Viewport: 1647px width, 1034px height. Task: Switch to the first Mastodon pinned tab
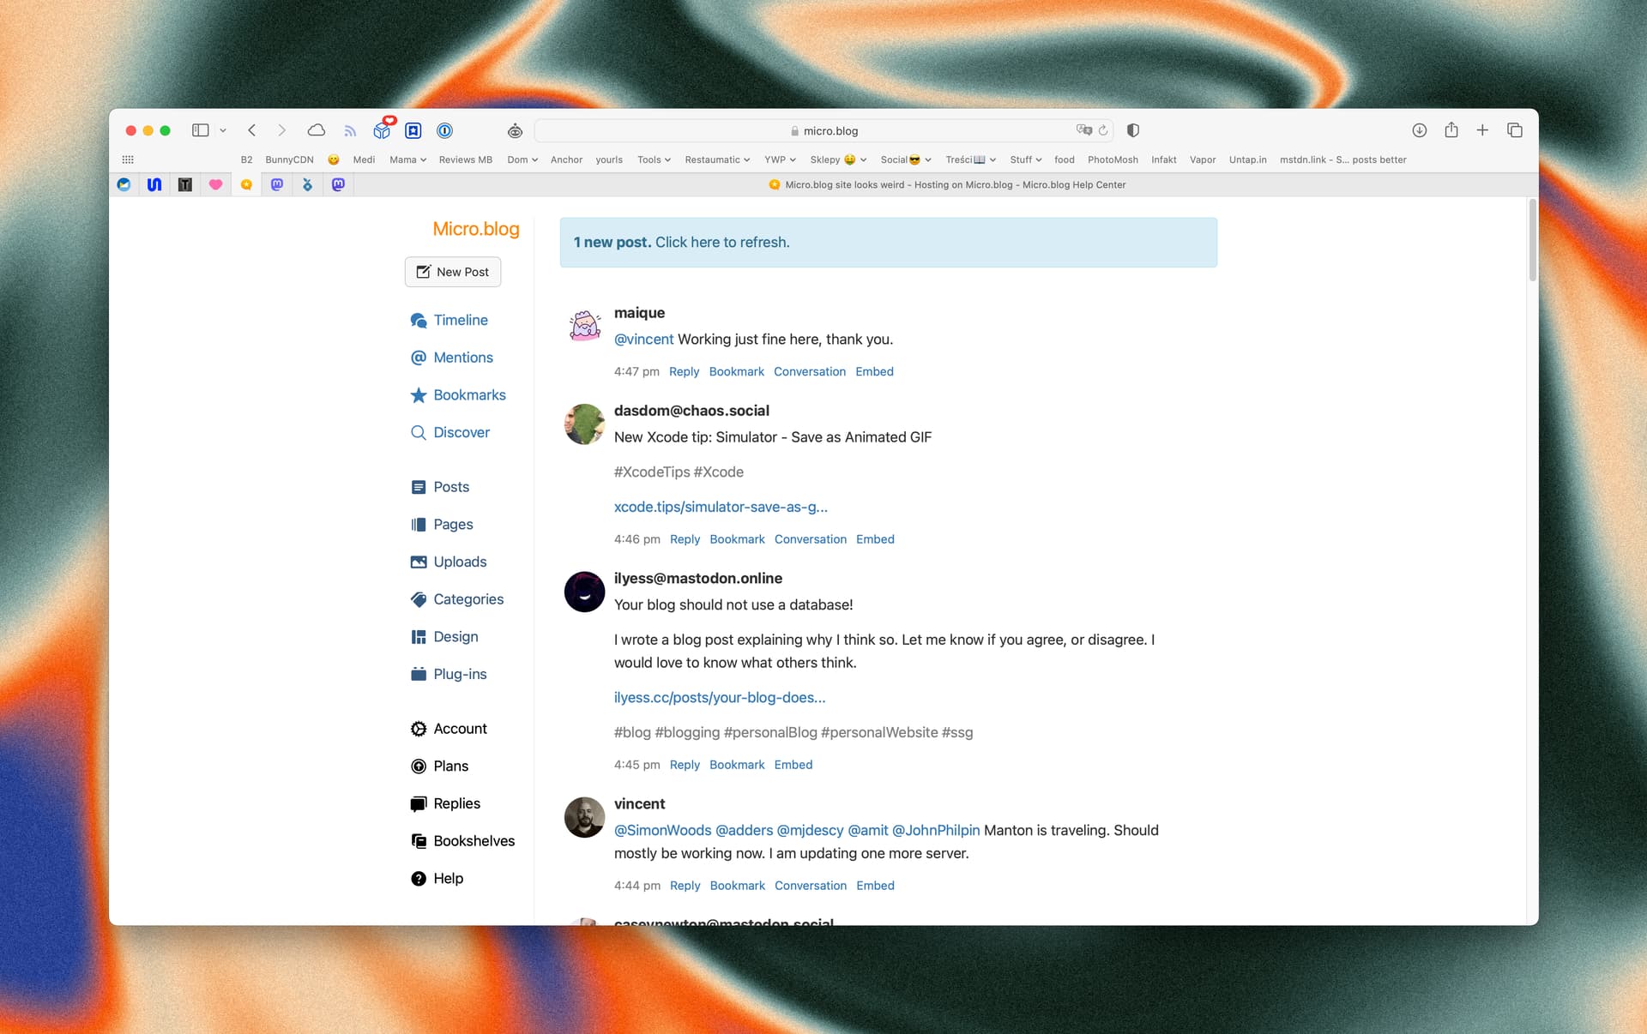click(277, 184)
